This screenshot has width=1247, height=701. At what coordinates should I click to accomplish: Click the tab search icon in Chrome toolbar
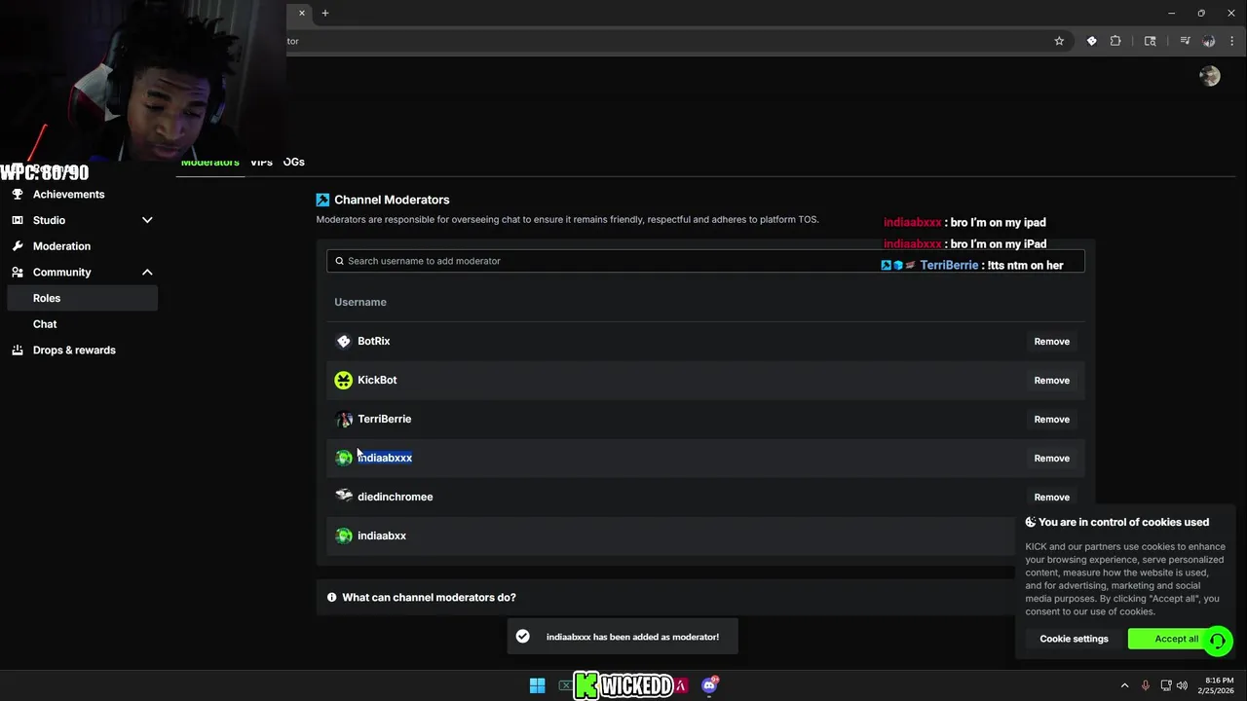(1150, 41)
